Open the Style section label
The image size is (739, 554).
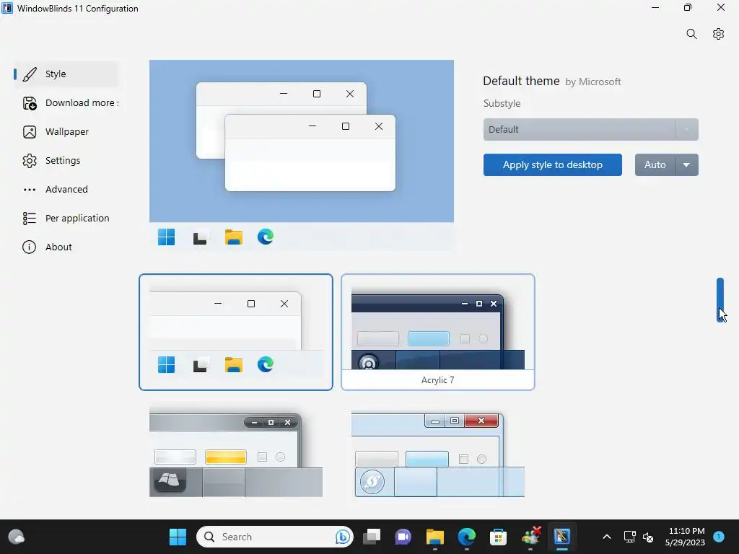tap(56, 74)
